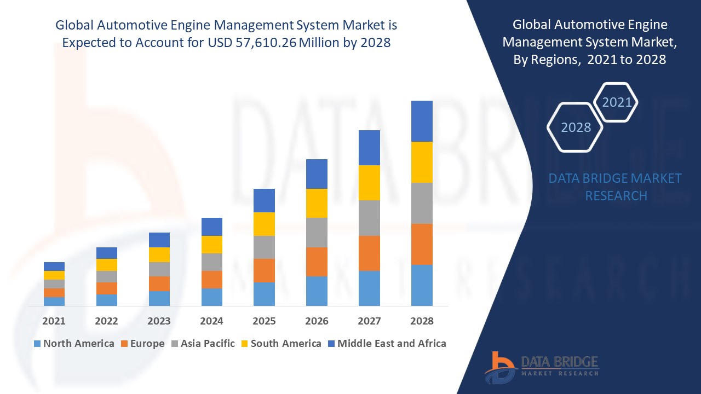
Task: Select the 2028 hexagon badge
Action: 576,128
